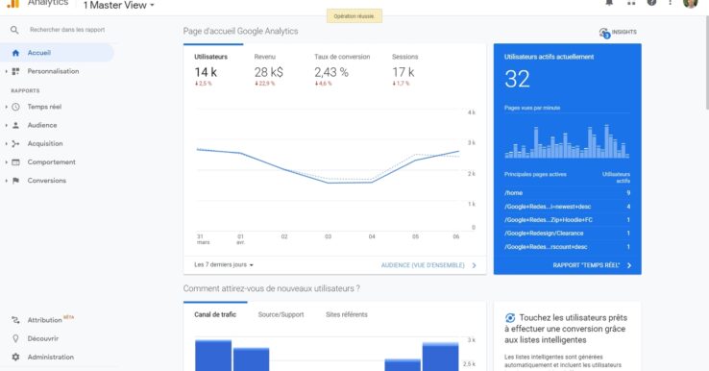Click the 'Opération réussie' notification toast
The height and width of the screenshot is (371, 709).
pyautogui.click(x=354, y=15)
